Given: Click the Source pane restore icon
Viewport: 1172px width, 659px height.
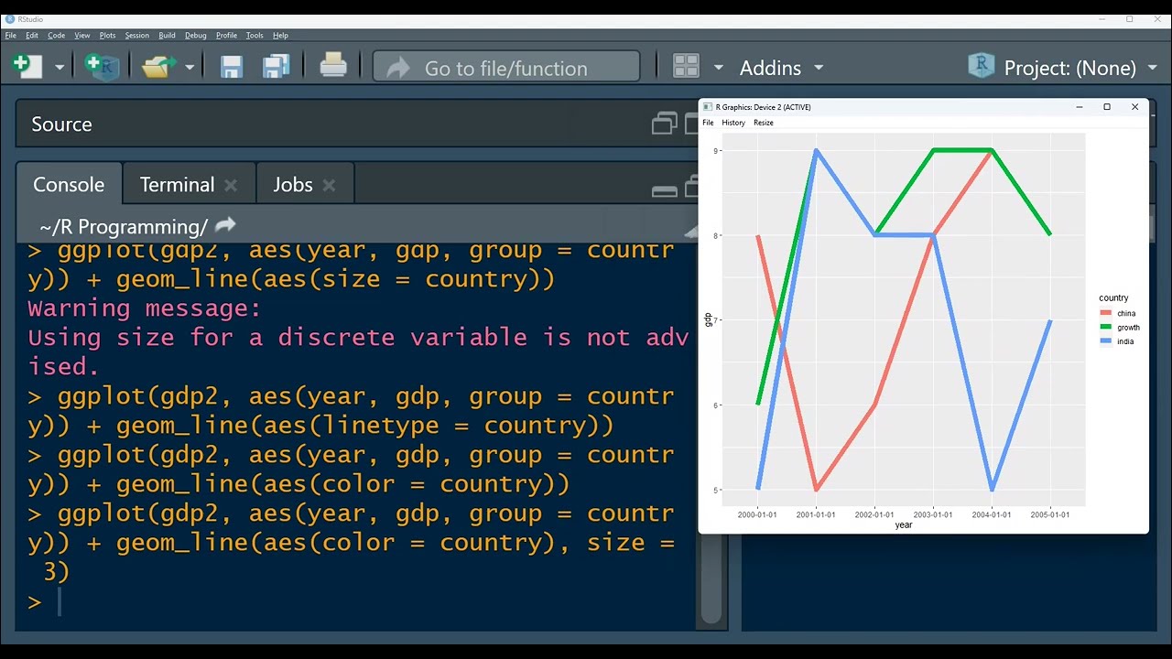Looking at the screenshot, I should (665, 124).
